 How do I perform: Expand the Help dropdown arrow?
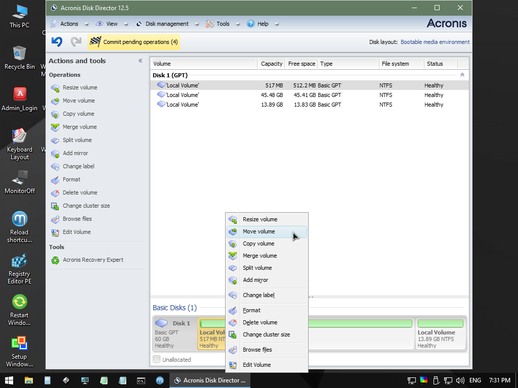[x=277, y=24]
